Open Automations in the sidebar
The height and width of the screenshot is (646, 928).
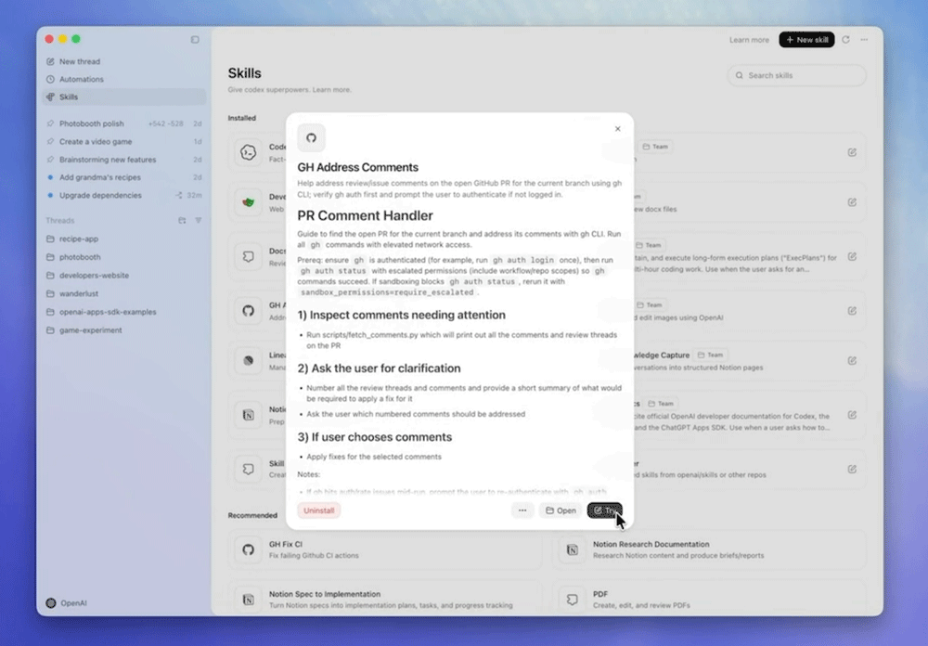[82, 80]
